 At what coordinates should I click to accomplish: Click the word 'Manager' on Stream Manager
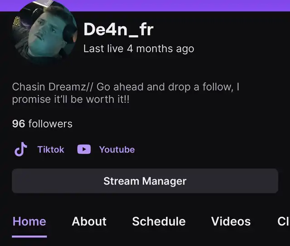[x=164, y=181]
